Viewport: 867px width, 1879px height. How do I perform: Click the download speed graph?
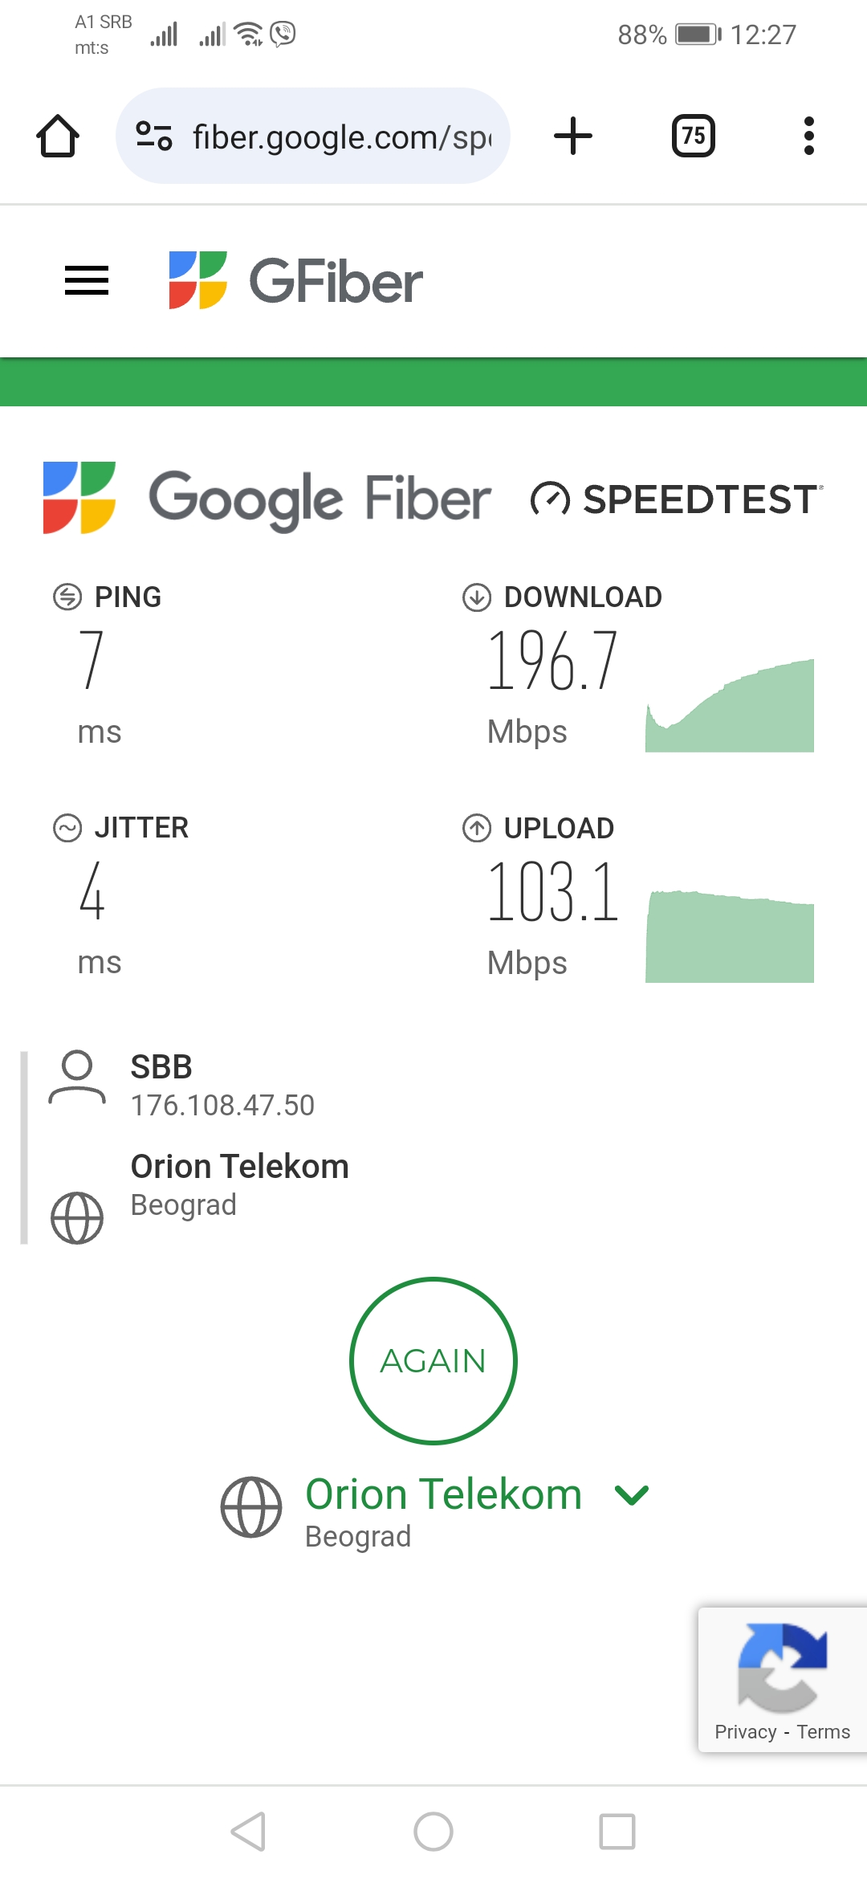[x=729, y=707]
